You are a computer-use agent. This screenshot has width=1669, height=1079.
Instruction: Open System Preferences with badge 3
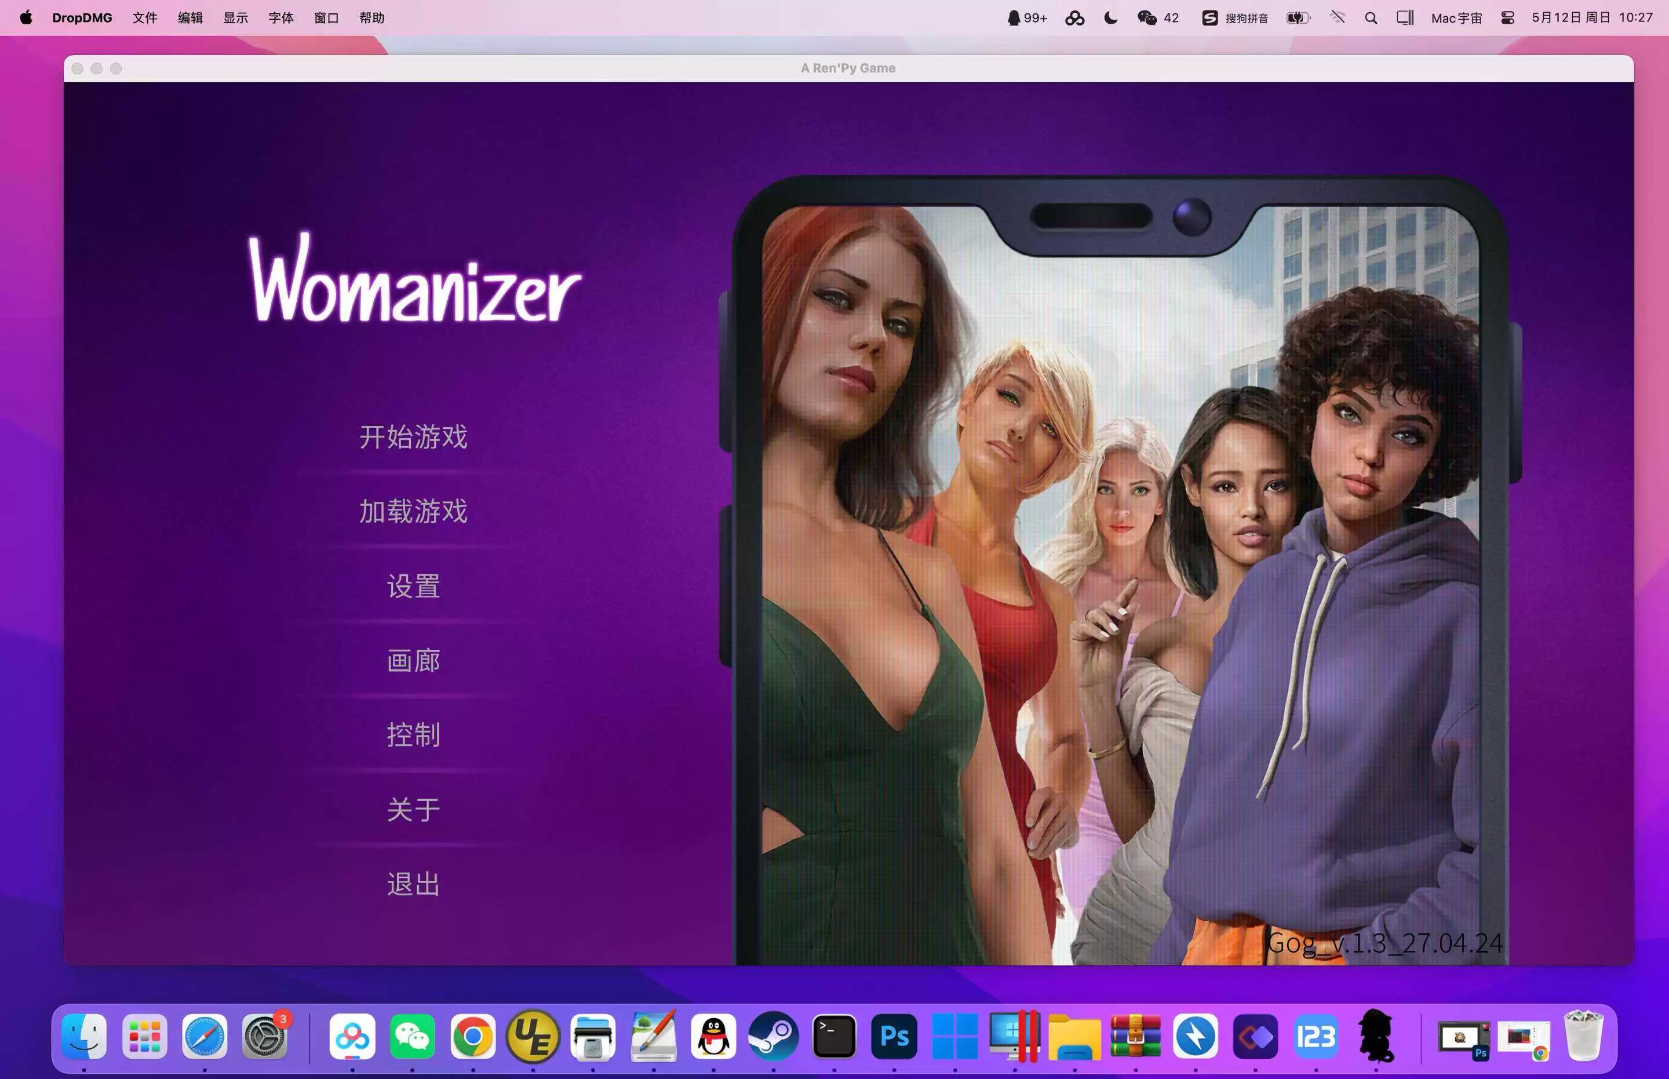(x=265, y=1036)
